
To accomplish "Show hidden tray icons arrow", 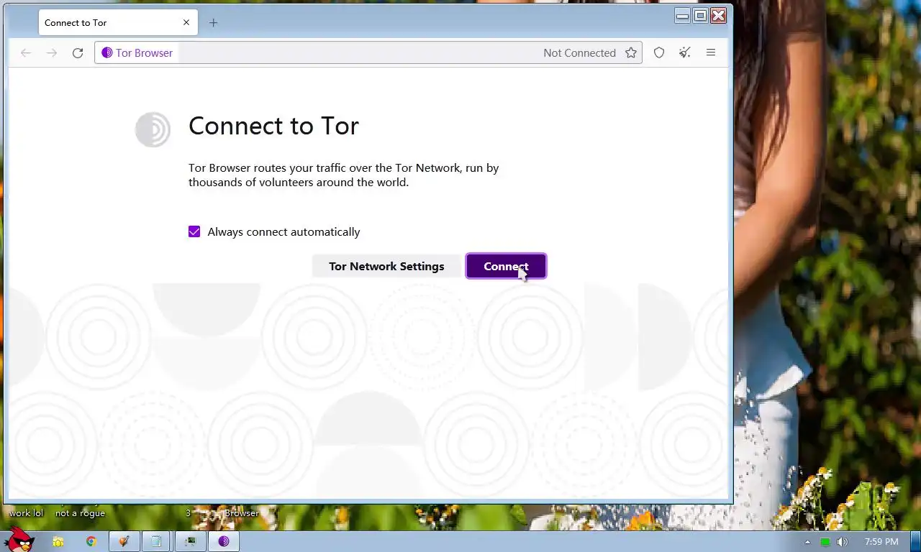I will 807,542.
